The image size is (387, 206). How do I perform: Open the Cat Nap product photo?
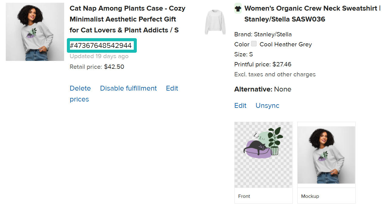coord(35,32)
